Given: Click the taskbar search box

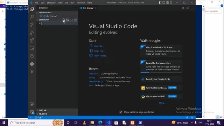Looking at the screenshot, I should click(x=36, y=122).
